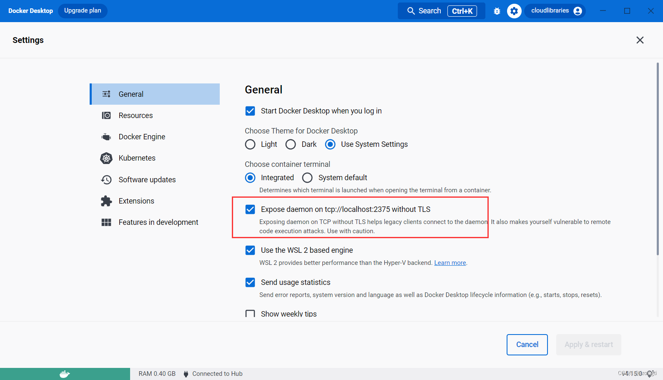Click the Docker Engine icon

point(106,137)
